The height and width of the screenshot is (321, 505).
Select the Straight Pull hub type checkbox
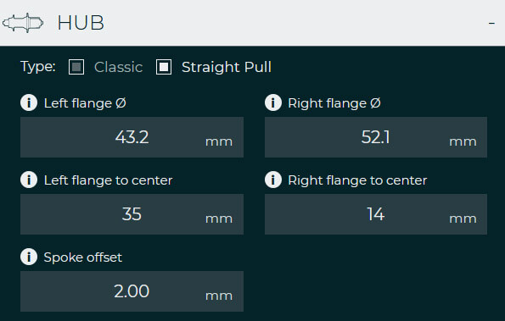[164, 67]
